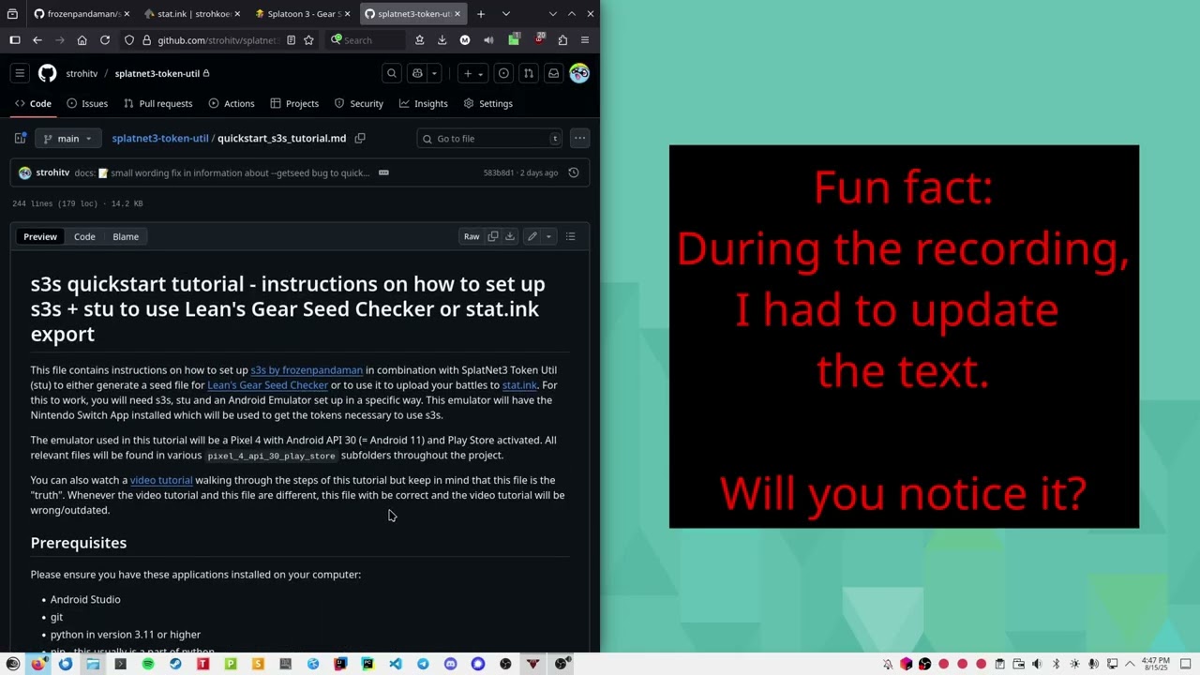Open GitHub search magnifier button
1200x675 pixels.
(392, 73)
